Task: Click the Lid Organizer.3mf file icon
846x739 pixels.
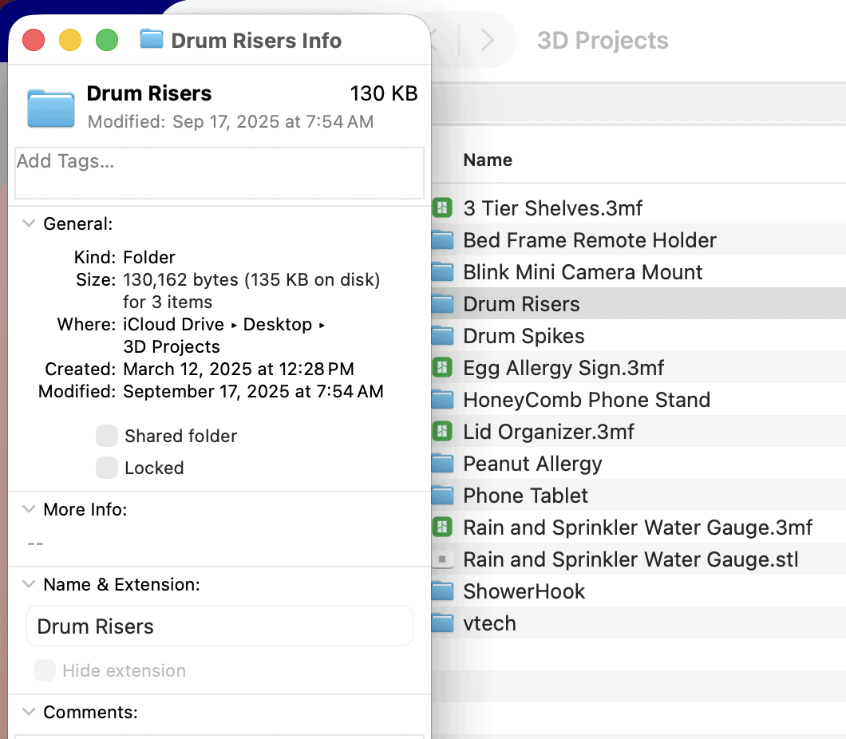Action: pyautogui.click(x=442, y=432)
